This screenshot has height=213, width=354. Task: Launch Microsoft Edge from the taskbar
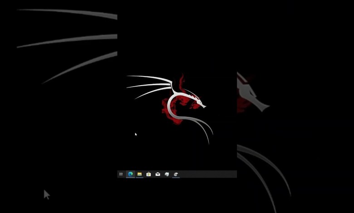130,174
